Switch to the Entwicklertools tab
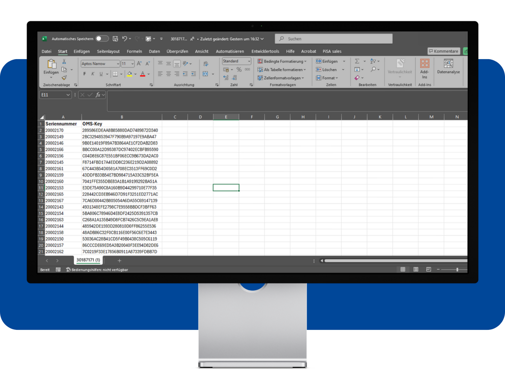This screenshot has width=505, height=389. click(265, 51)
